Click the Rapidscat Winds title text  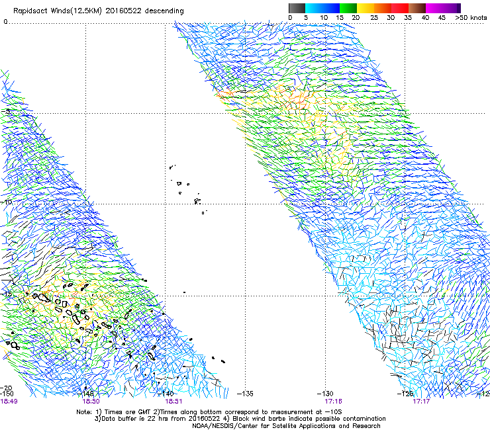pos(99,11)
